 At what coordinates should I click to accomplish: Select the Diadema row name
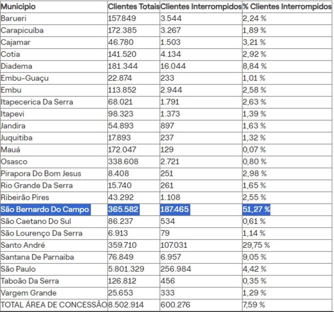click(x=17, y=66)
